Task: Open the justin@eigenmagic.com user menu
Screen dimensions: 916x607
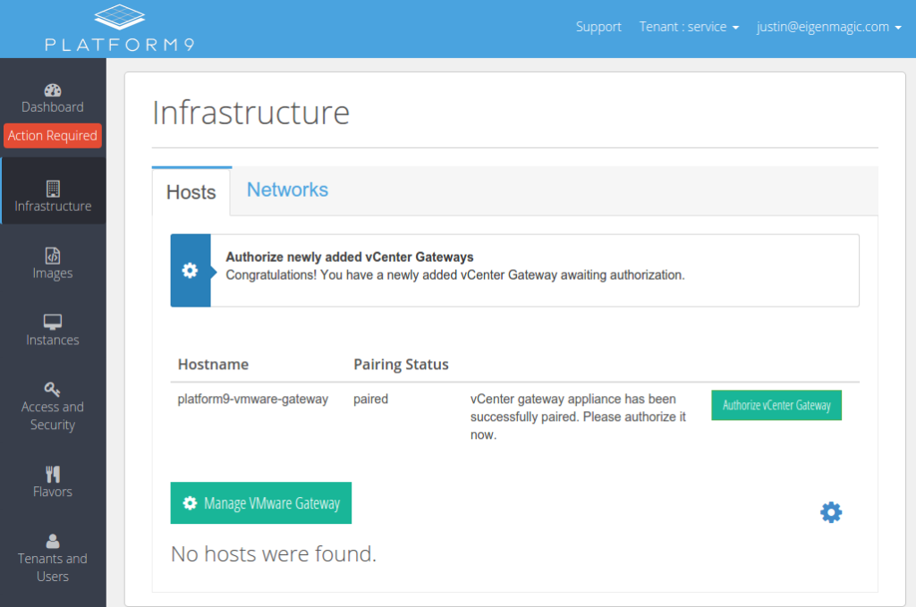Action: (828, 27)
